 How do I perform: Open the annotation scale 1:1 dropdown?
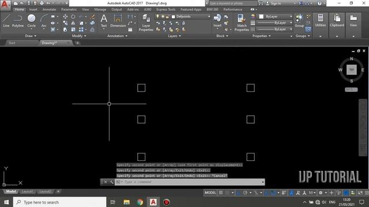[312, 193]
